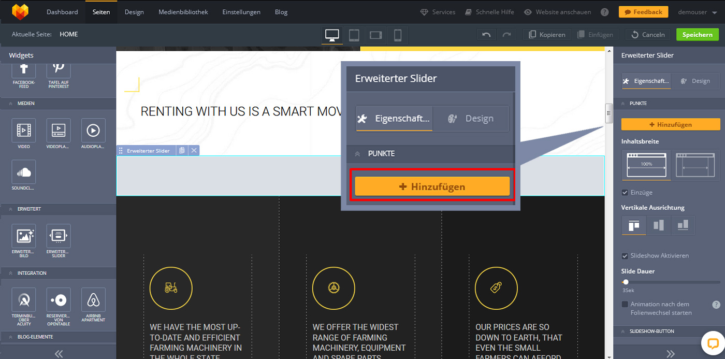Add the SoundCloud widget
The width and height of the screenshot is (725, 359).
tap(24, 172)
